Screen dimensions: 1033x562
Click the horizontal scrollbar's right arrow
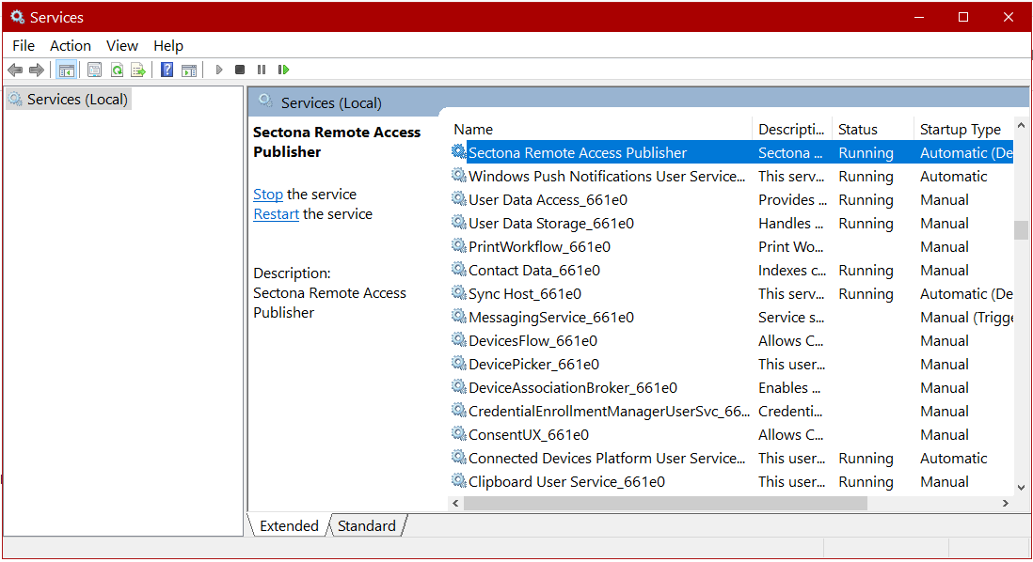(x=1005, y=504)
